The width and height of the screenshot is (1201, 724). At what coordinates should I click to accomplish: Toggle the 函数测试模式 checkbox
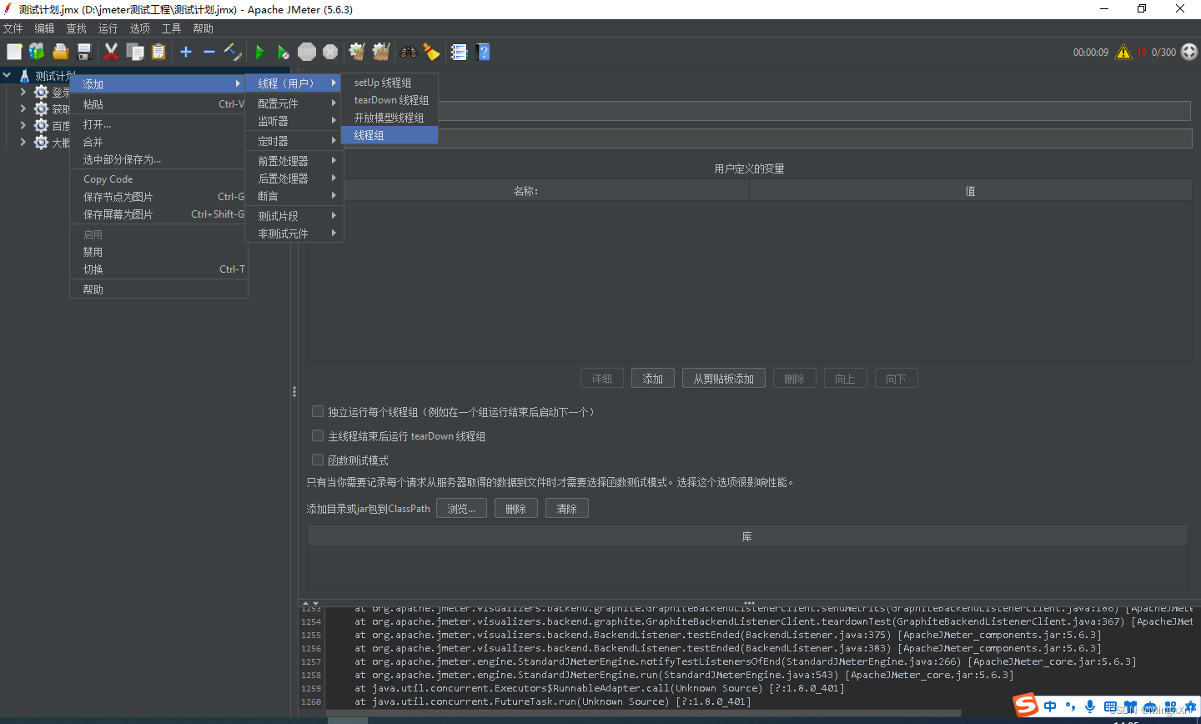tap(318, 460)
